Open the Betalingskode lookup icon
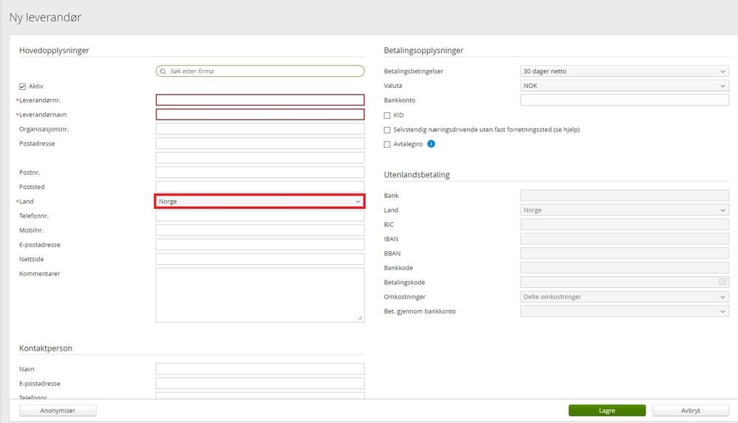 tap(723, 282)
